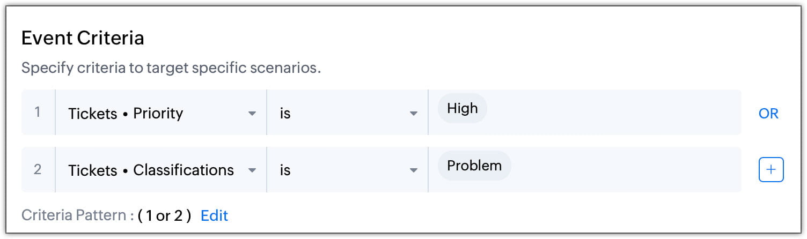Click the caret arrow of row 2 operator
Screen dimensions: 807x239
[x=413, y=170]
